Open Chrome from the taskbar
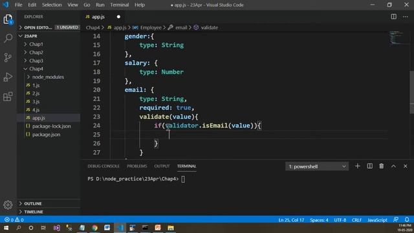This screenshot has height=233, width=414. 94,228
